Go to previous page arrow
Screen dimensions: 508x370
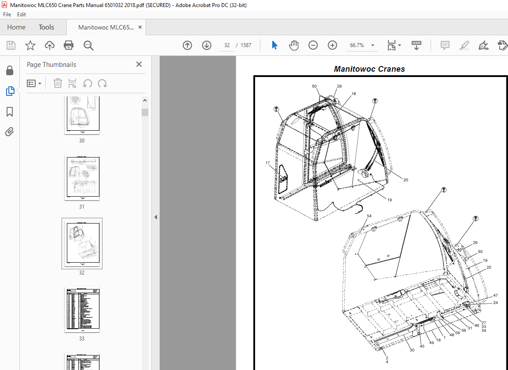[x=187, y=45]
